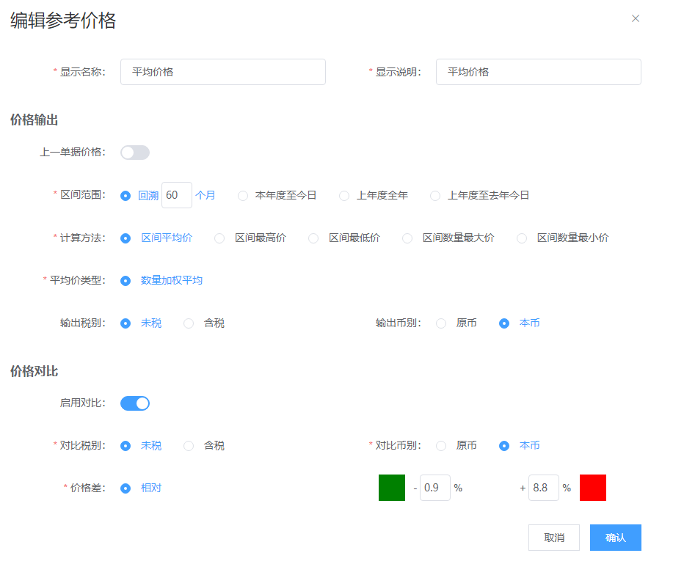Select 上年度至去年今日 range option
673x575 pixels.
tap(435, 196)
